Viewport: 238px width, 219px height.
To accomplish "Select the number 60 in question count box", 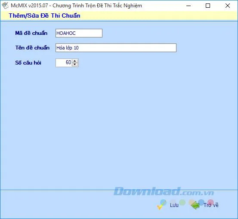I will pyautogui.click(x=68, y=62).
